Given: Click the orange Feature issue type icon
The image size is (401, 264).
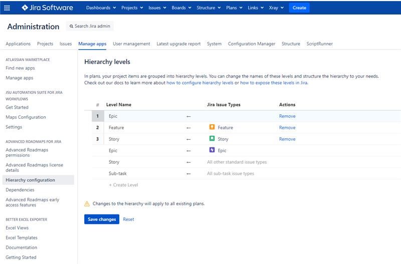Looking at the screenshot, I should tap(212, 127).
